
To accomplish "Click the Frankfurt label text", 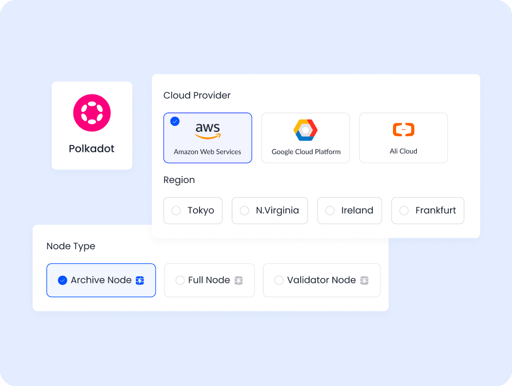I will (x=435, y=211).
